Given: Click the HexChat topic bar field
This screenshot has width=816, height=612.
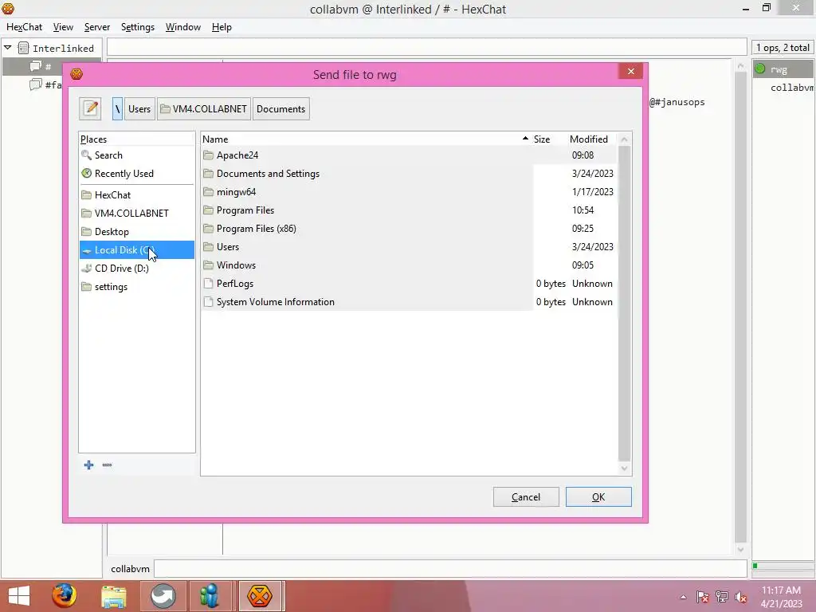Looking at the screenshot, I should click(x=427, y=47).
